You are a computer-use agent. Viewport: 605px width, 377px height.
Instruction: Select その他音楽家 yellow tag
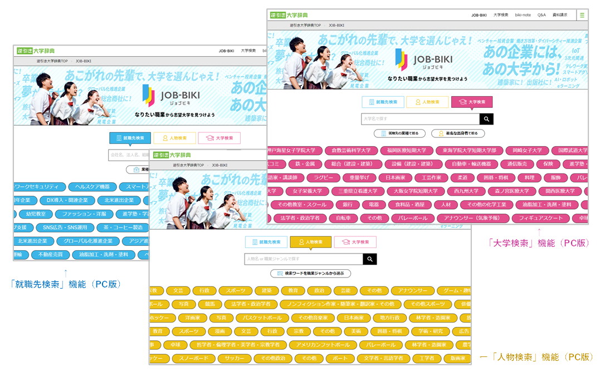(313, 318)
